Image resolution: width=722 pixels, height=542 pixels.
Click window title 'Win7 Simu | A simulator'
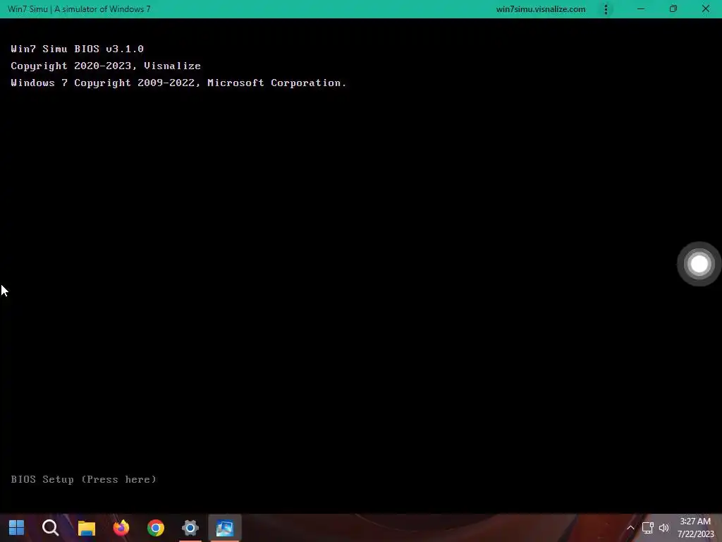tap(79, 9)
